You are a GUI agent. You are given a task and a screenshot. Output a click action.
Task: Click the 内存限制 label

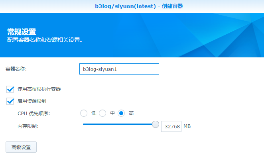tap(28, 126)
